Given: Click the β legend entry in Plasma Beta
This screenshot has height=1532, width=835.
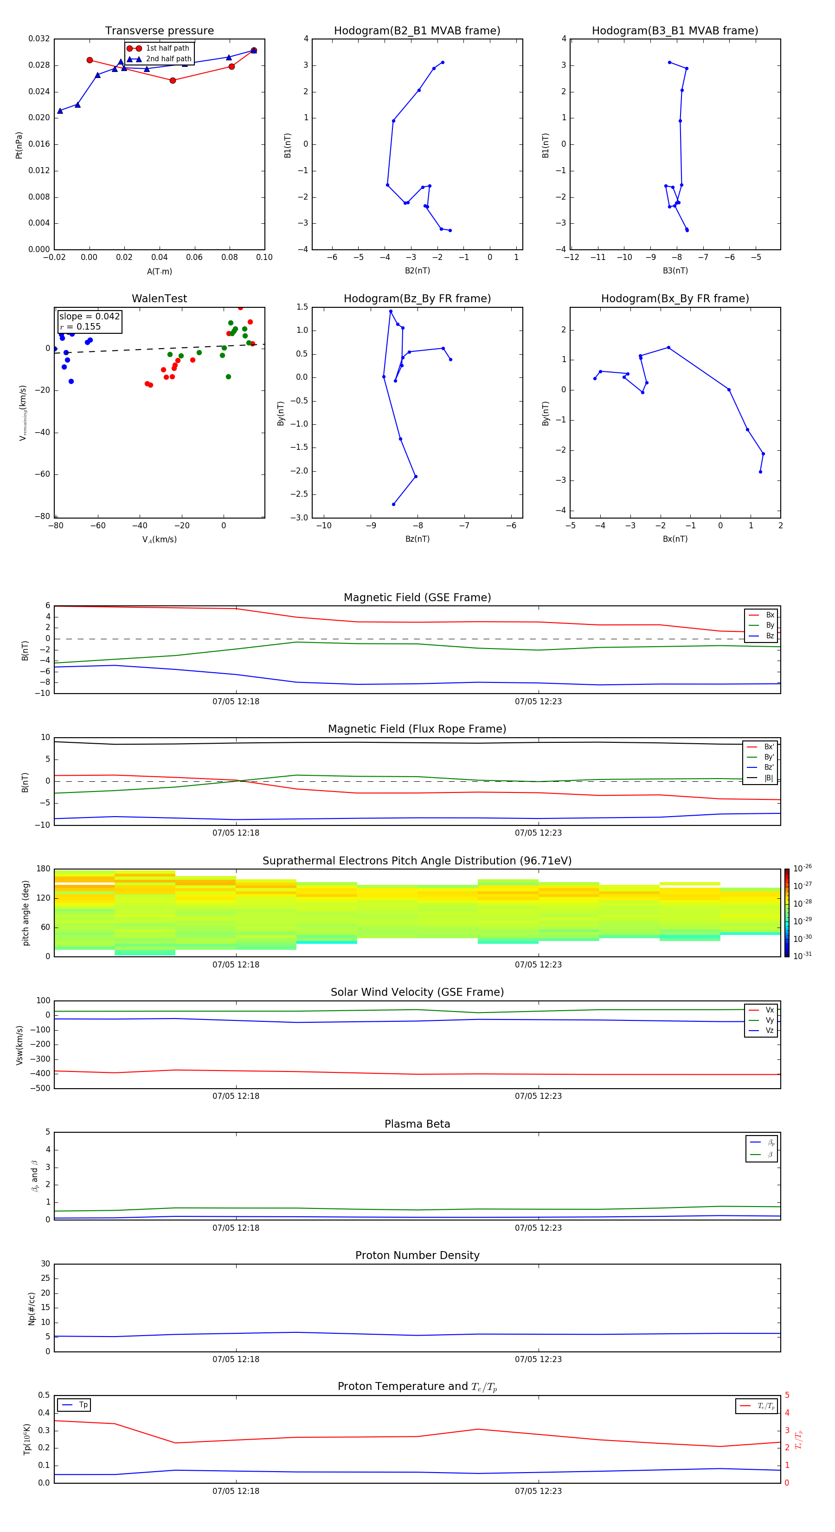Looking at the screenshot, I should coord(762,1155).
